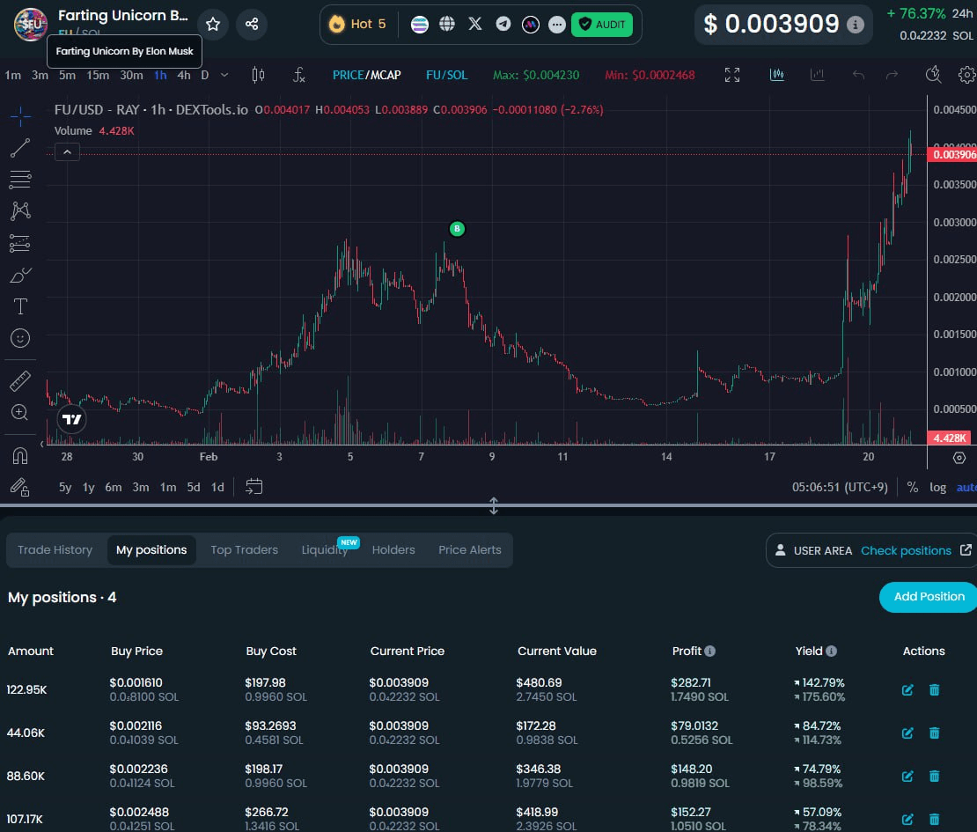The height and width of the screenshot is (832, 977).
Task: Edit the 122.95K position
Action: (907, 690)
